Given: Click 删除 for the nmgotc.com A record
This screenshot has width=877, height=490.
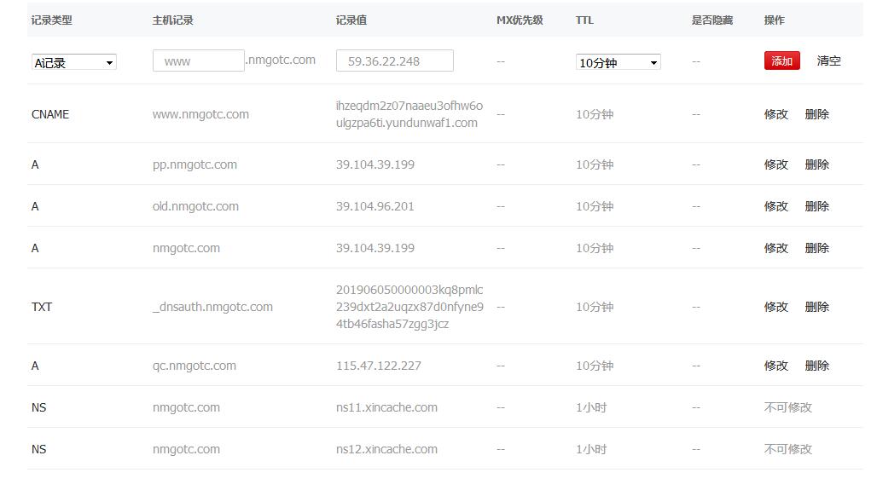Looking at the screenshot, I should pyautogui.click(x=816, y=248).
